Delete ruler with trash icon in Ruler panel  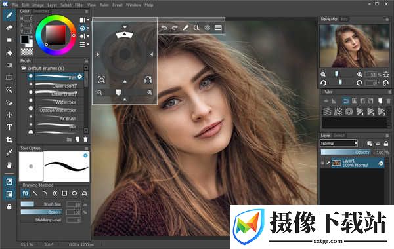click(389, 101)
